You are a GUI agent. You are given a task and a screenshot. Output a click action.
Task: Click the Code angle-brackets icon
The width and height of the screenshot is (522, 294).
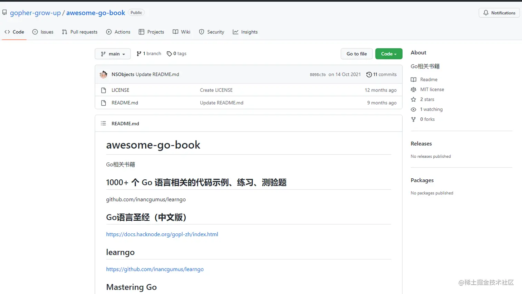tap(7, 32)
